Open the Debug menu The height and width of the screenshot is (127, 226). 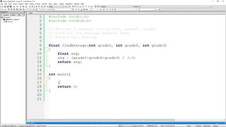coord(32,4)
